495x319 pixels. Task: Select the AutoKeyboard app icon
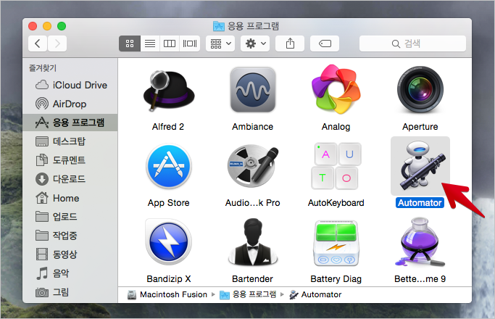point(336,166)
